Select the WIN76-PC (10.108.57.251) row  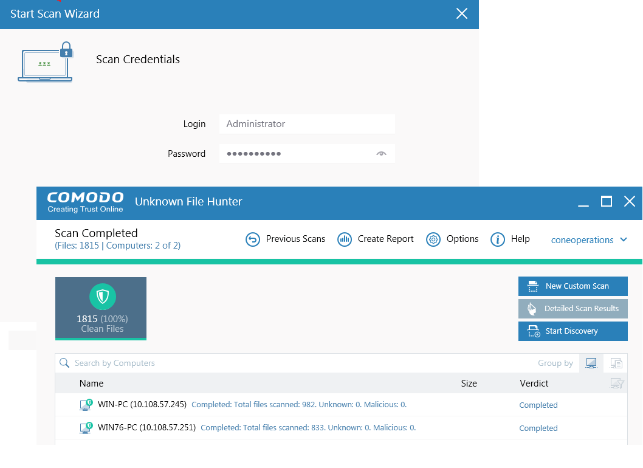pyautogui.click(x=341, y=428)
